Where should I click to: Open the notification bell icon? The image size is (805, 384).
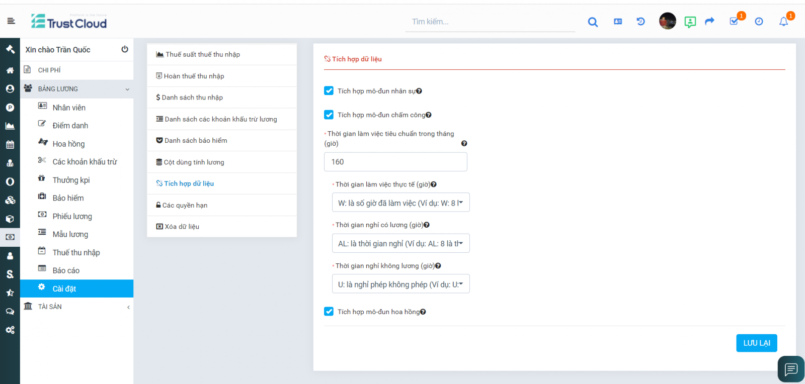[x=783, y=22]
